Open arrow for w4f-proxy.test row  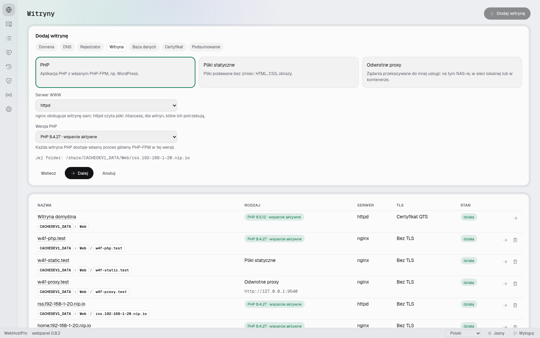click(x=505, y=284)
